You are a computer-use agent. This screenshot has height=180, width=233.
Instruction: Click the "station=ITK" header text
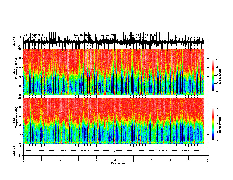(109, 35)
